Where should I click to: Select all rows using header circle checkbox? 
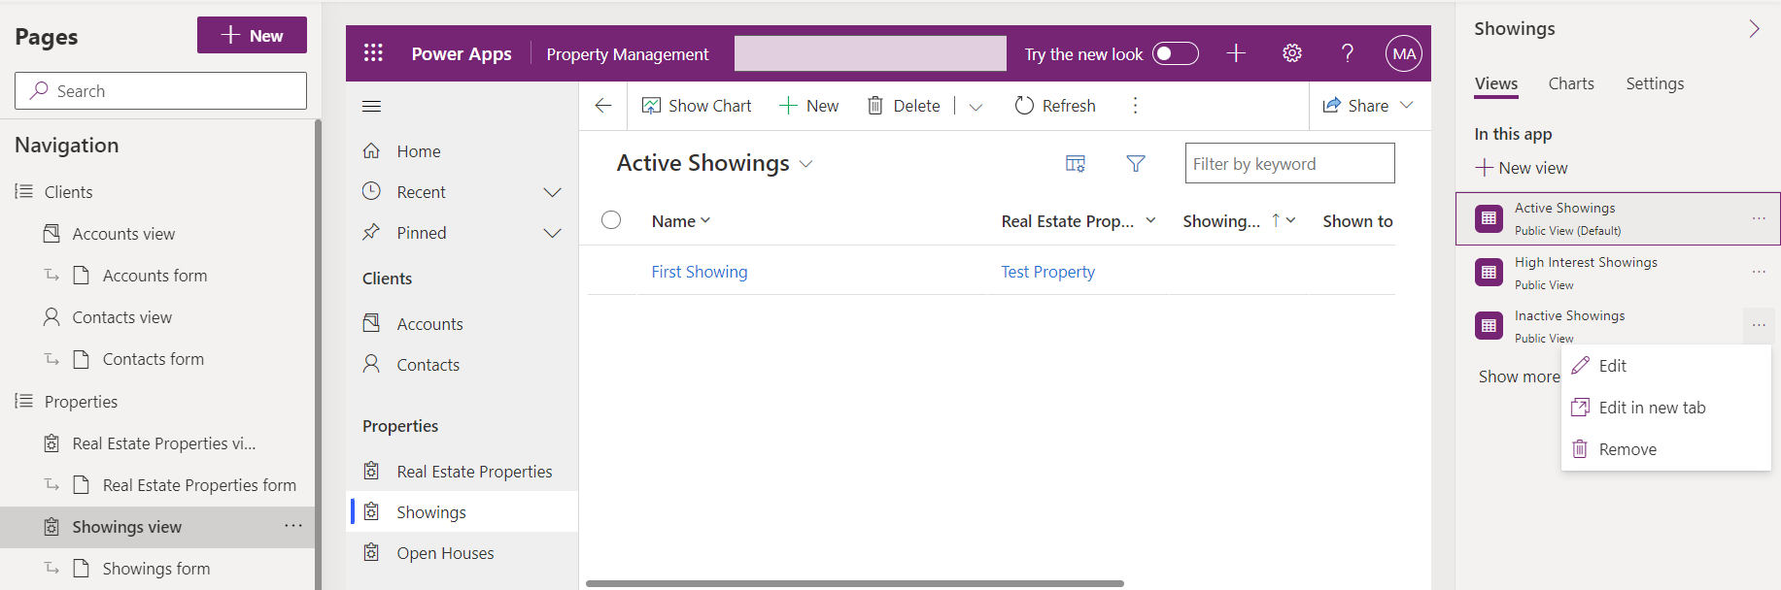(611, 220)
